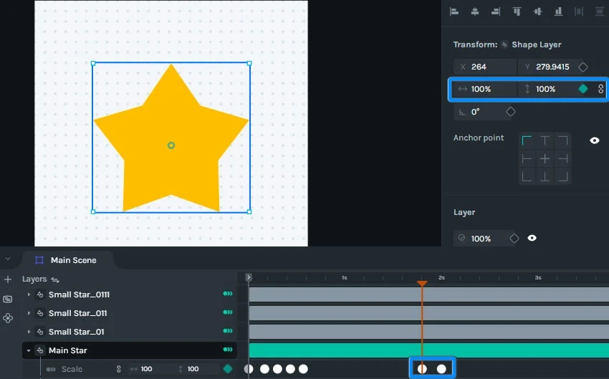Set anchor point to bottom left
Image resolution: width=609 pixels, height=379 pixels.
click(527, 177)
